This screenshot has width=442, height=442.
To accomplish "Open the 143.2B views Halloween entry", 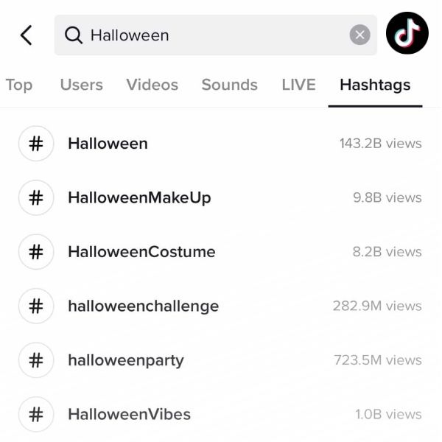I will point(220,144).
